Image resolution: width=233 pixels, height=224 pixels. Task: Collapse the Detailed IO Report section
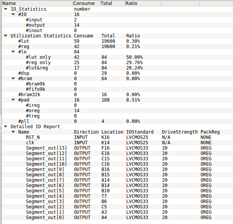pos(6,127)
